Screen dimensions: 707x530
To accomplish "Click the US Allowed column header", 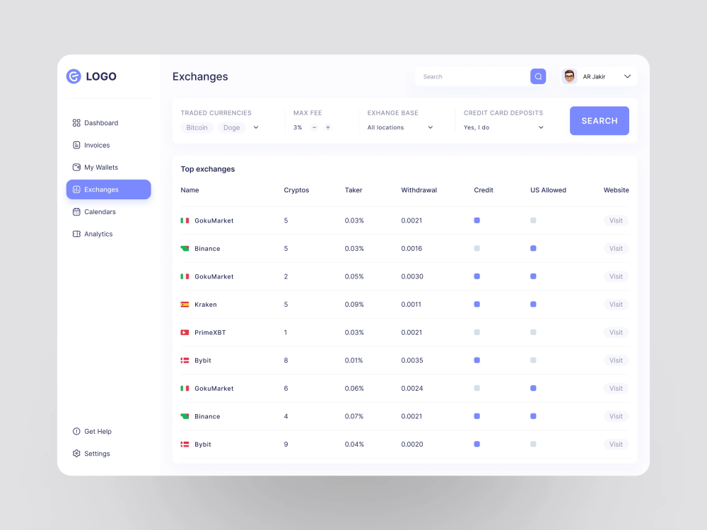I will click(x=548, y=190).
